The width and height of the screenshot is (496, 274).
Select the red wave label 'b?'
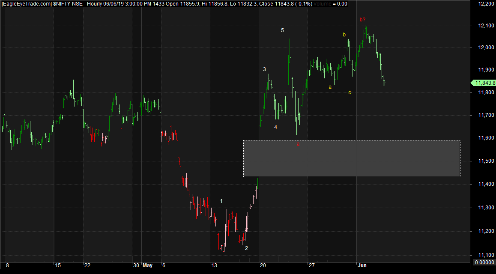pos(362,20)
